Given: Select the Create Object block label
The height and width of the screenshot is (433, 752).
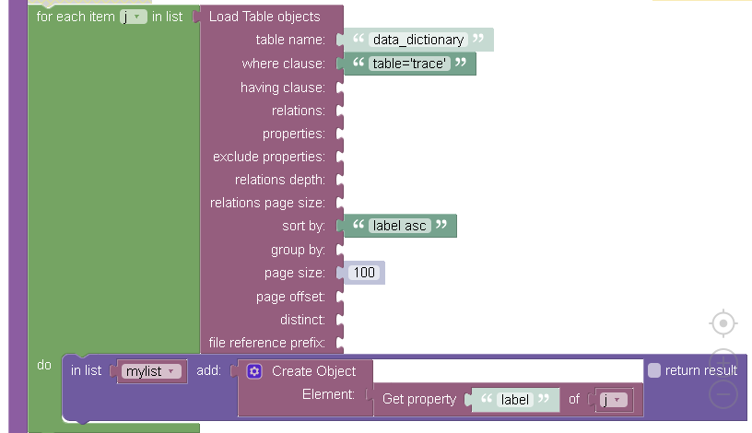Looking at the screenshot, I should click(313, 371).
